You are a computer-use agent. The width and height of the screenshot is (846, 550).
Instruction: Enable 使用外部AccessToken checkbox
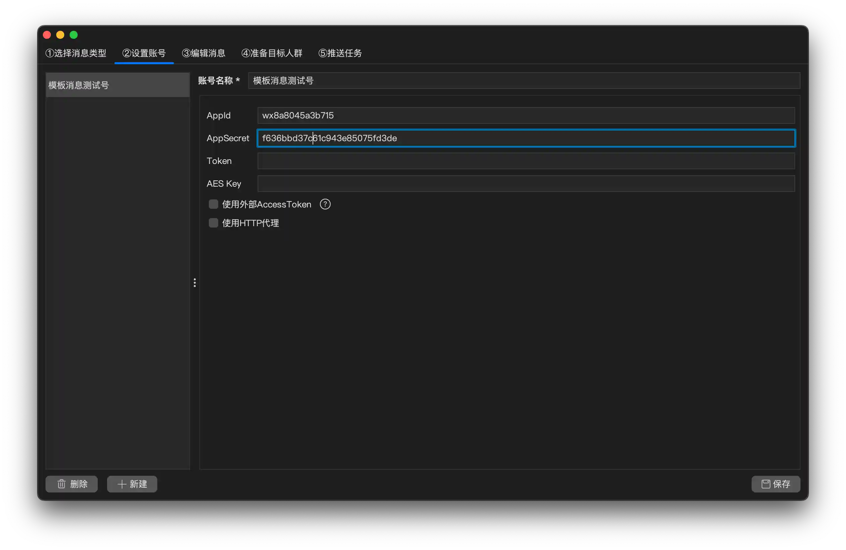pyautogui.click(x=213, y=204)
